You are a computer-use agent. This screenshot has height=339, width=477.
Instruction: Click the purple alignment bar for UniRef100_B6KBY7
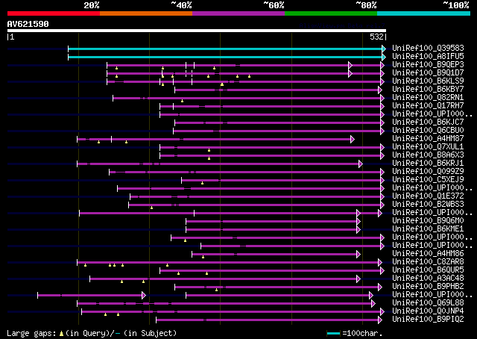click(x=277, y=90)
